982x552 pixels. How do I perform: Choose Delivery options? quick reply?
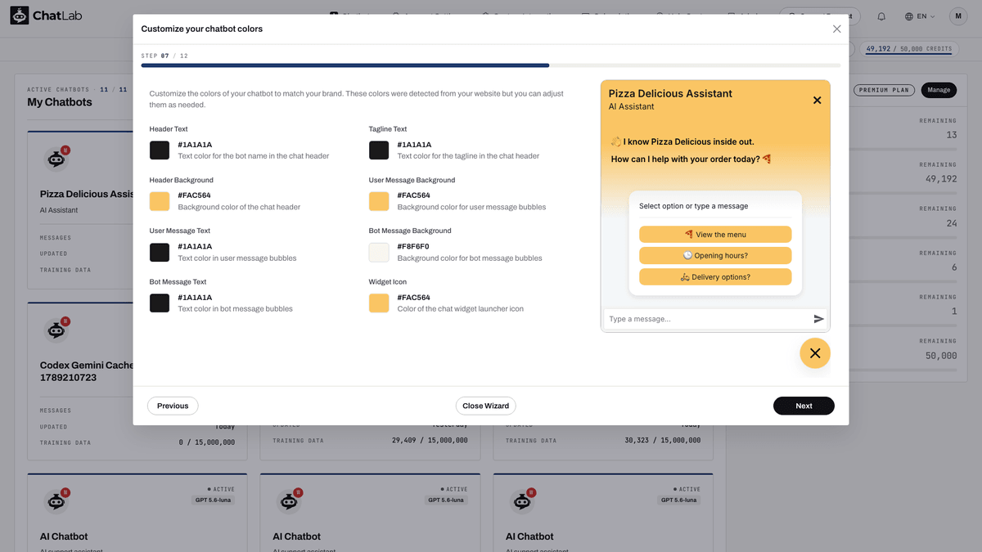coord(715,277)
